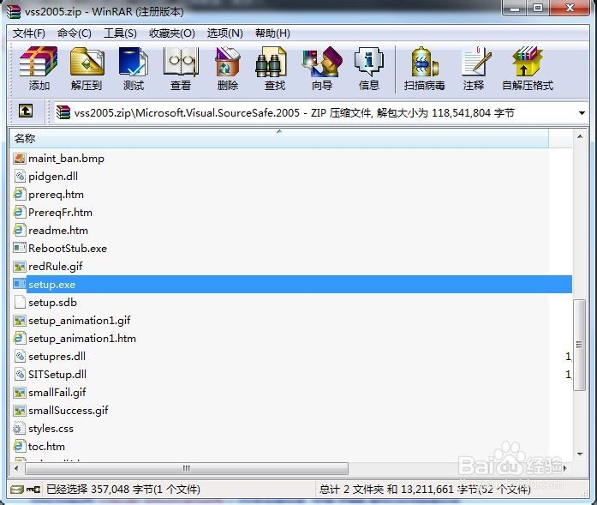Click the WinRAR title bar app icon

[x=14, y=11]
